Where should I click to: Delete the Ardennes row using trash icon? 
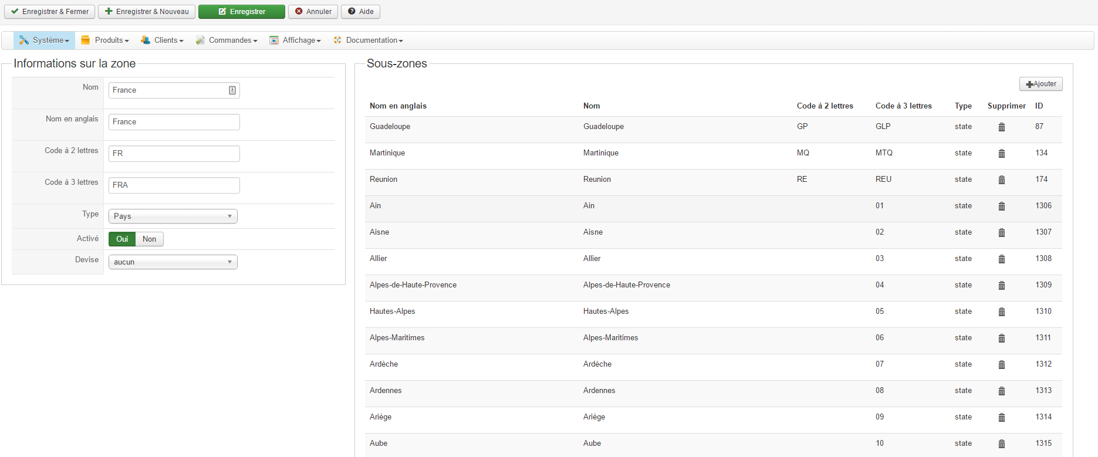1002,391
